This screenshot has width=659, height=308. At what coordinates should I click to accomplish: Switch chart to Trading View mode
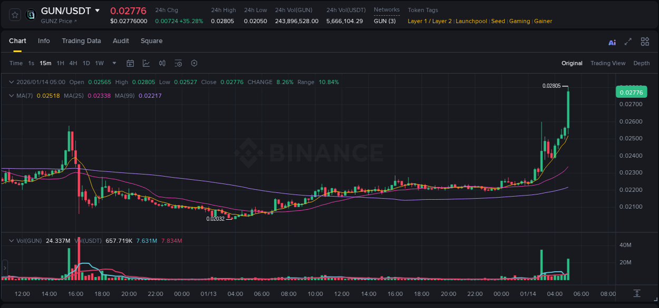point(608,63)
